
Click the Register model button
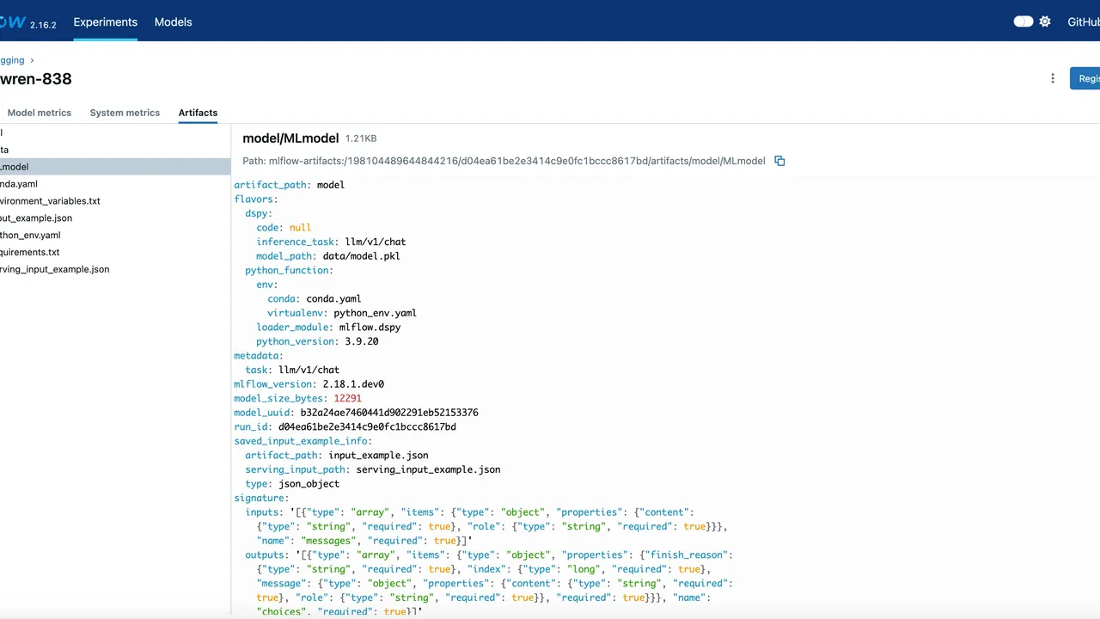click(x=1085, y=78)
